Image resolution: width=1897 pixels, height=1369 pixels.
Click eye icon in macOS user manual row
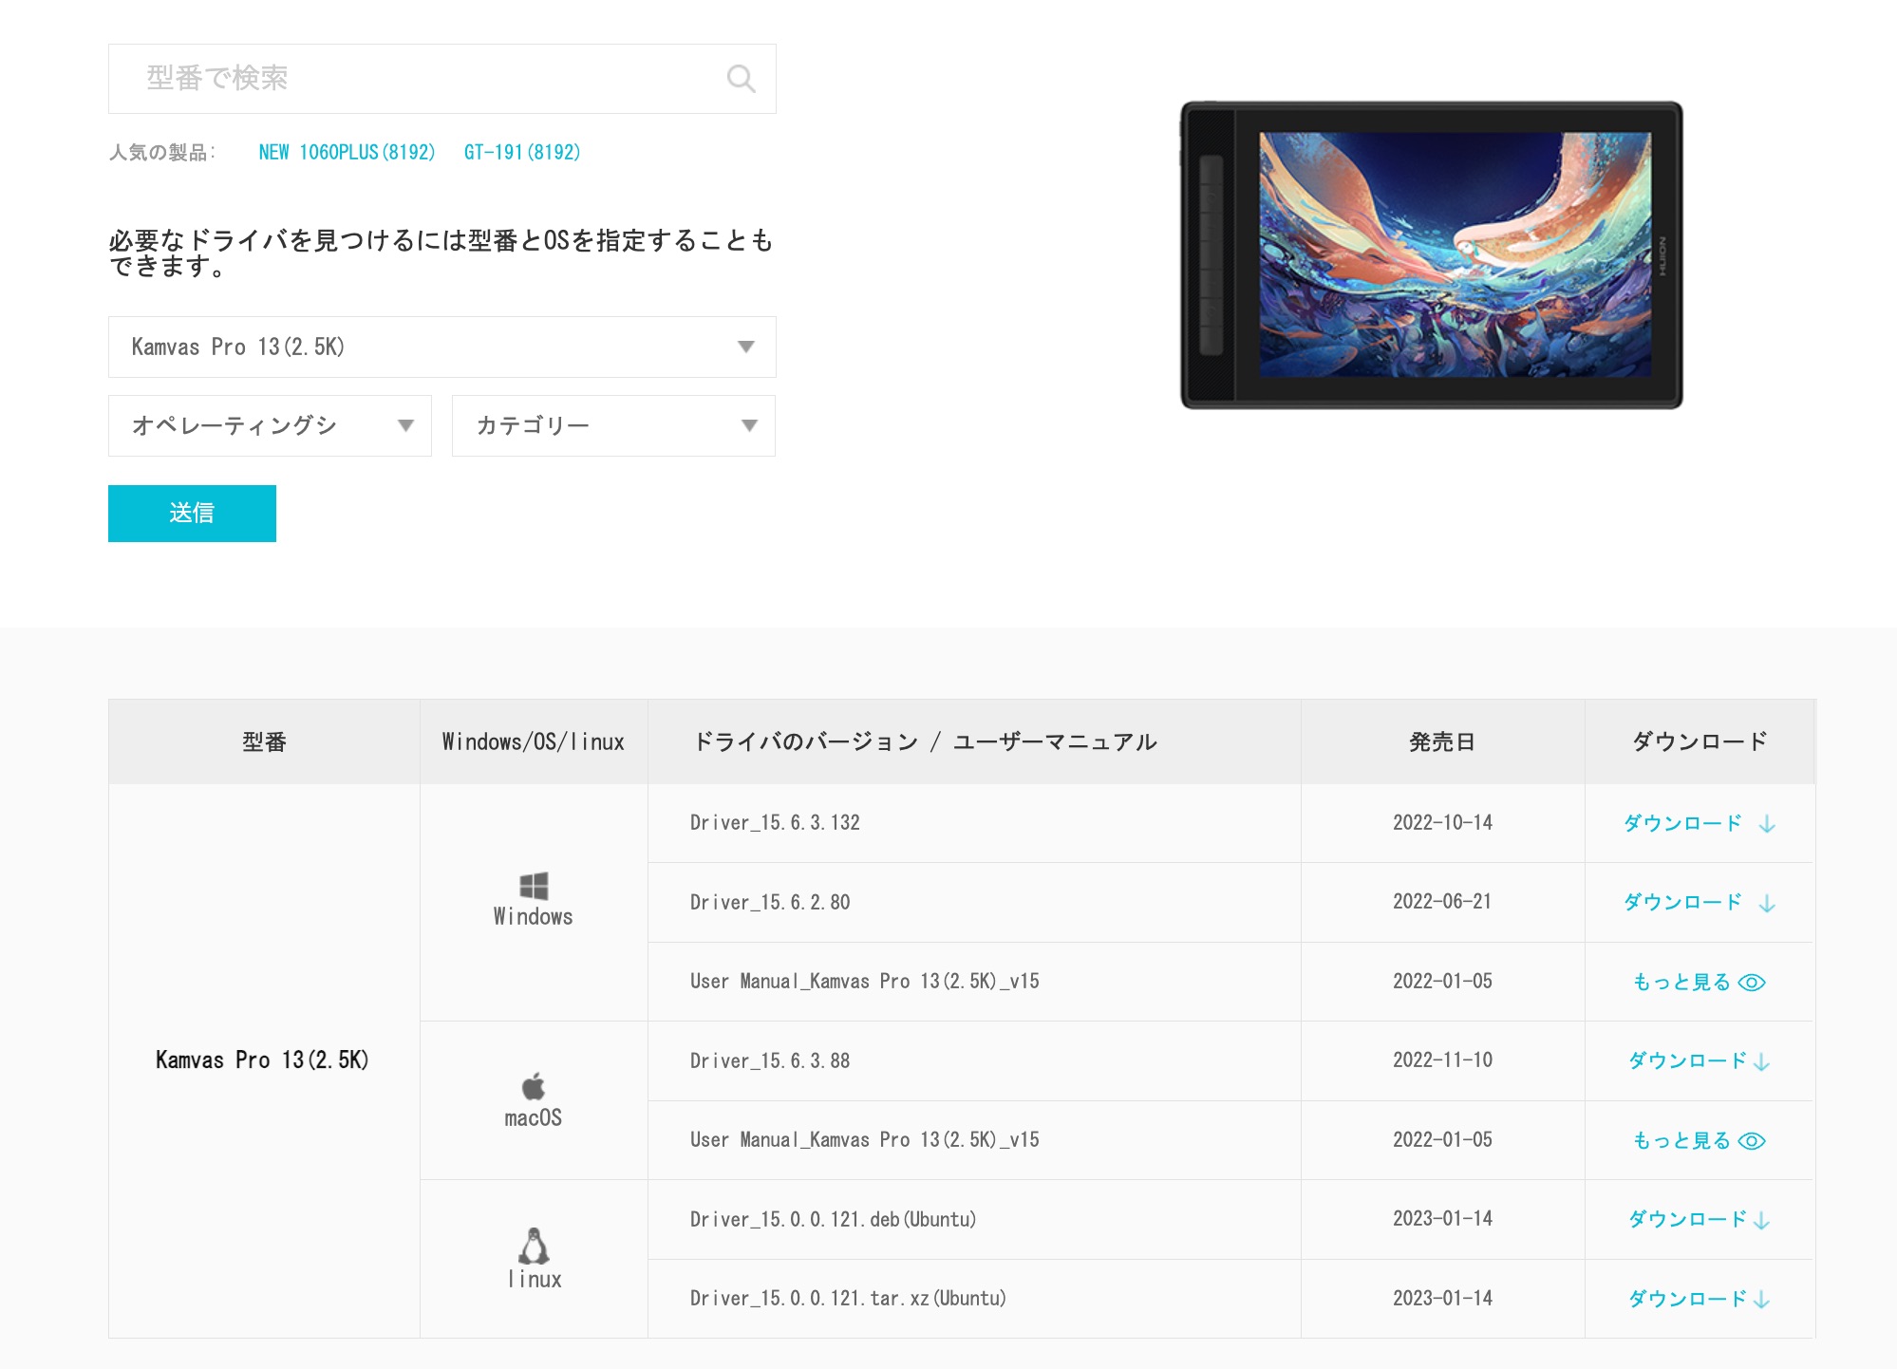point(1752,1141)
